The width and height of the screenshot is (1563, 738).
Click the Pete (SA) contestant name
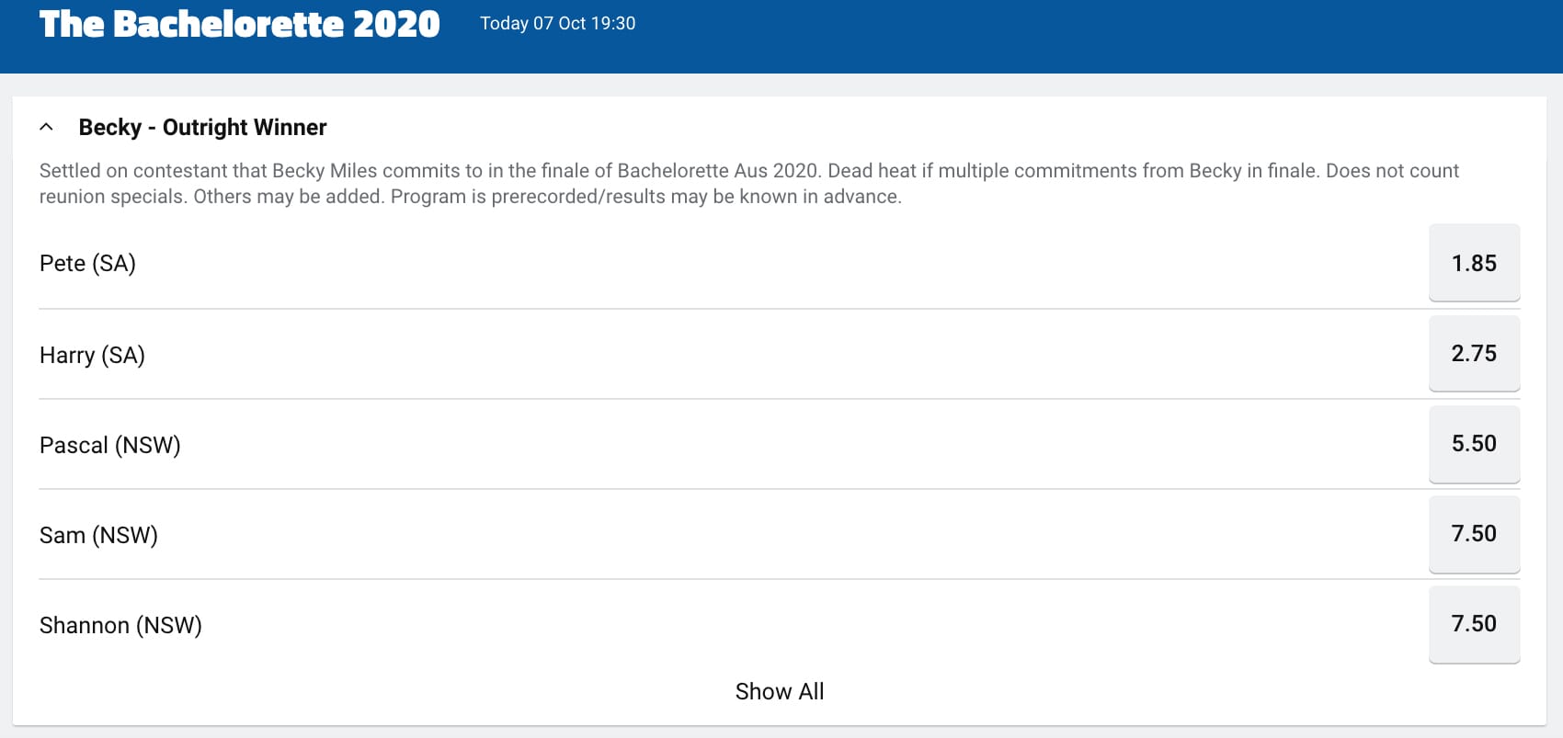tap(87, 264)
